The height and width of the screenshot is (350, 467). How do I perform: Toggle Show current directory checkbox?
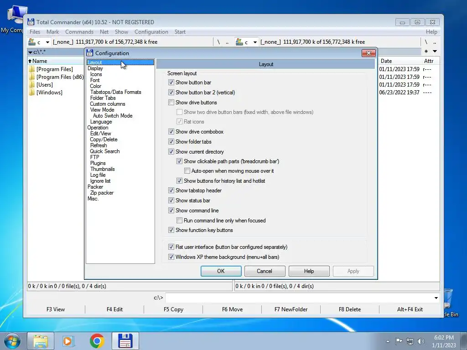click(x=171, y=151)
